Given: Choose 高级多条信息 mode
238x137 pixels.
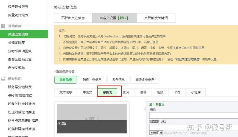Looking at the screenshot, I should pos(145,80).
